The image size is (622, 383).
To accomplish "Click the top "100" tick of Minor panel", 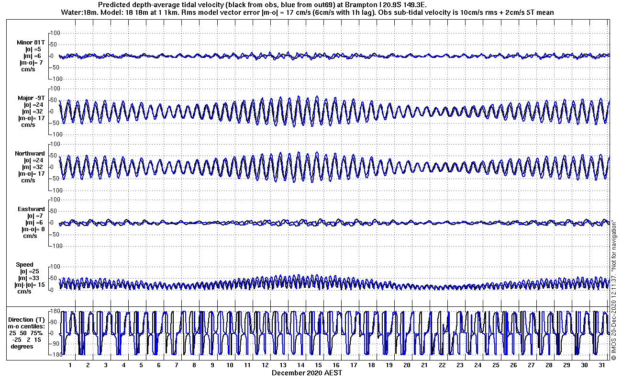I will pos(55,33).
